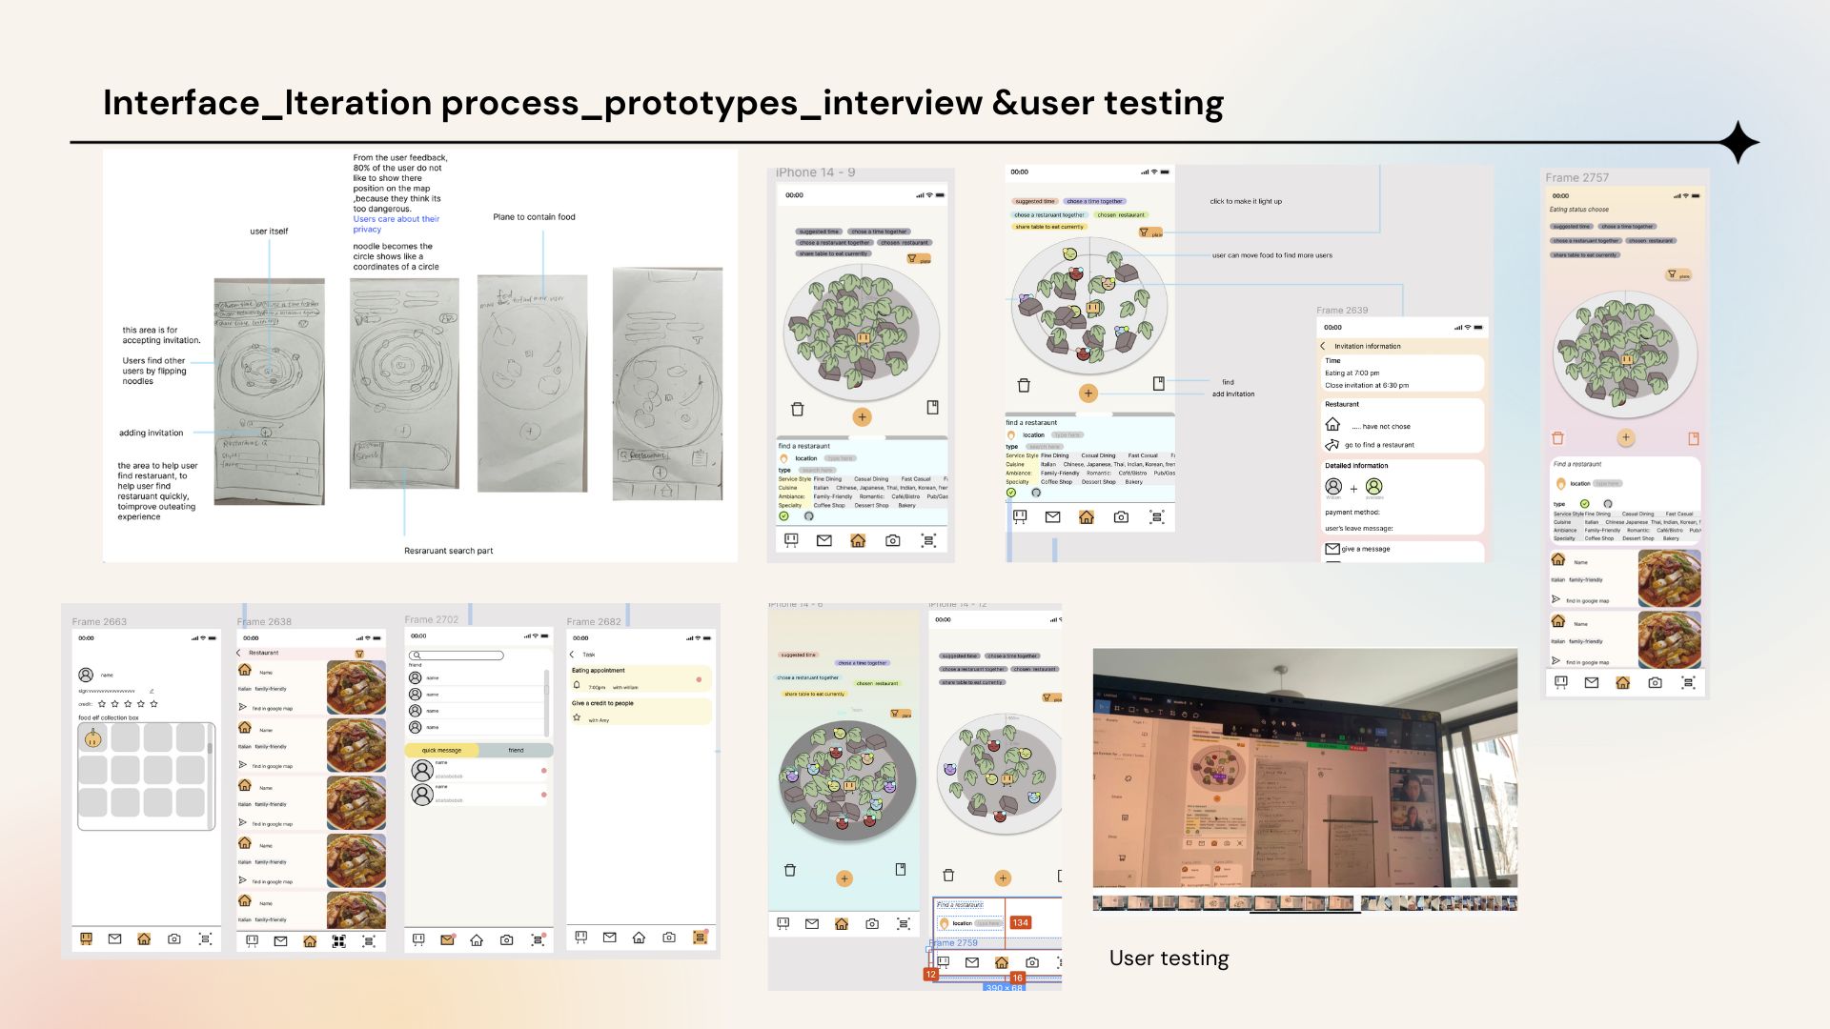Tap the orange plus button in iPhone 14 - 9

pyautogui.click(x=863, y=416)
